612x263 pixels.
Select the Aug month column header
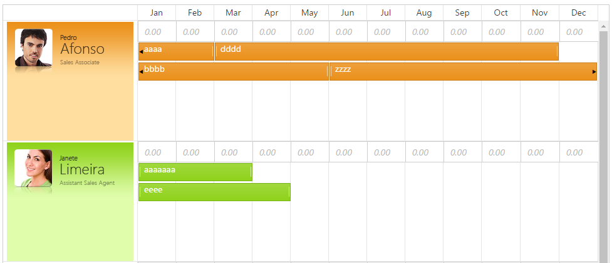click(x=424, y=12)
